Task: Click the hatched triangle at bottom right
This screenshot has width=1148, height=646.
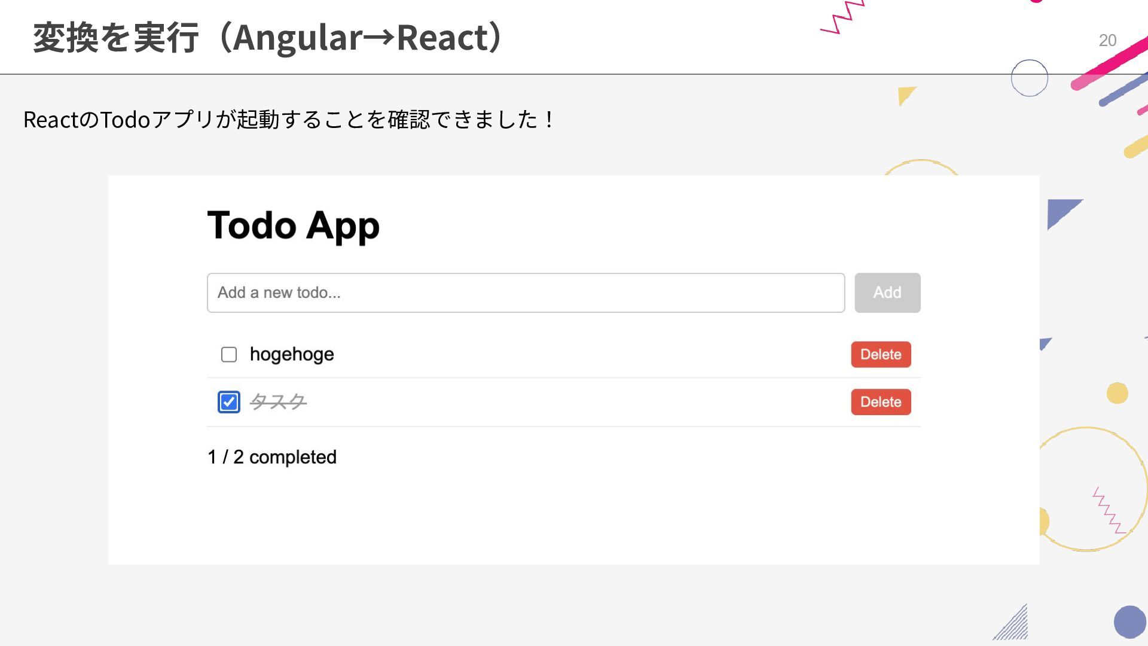Action: 1016,627
